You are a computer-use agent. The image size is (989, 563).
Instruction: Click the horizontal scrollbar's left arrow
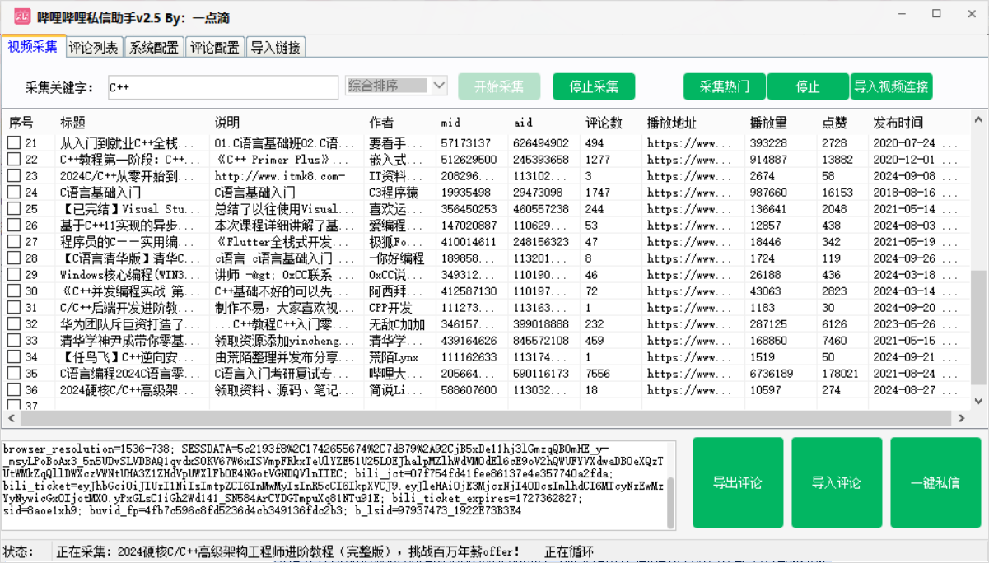[x=12, y=419]
